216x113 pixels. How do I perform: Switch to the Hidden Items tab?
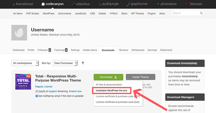tap(90, 50)
